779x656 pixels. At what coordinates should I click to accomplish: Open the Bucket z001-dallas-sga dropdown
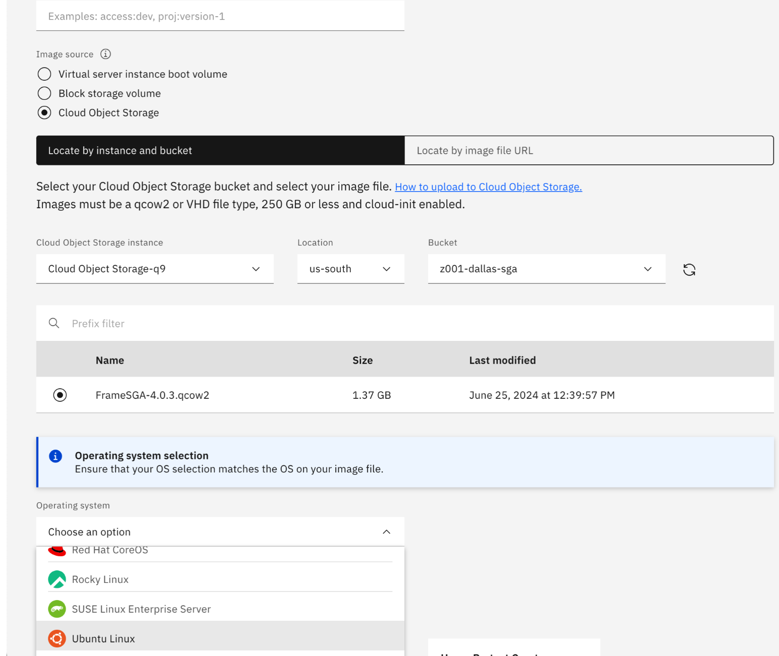546,269
